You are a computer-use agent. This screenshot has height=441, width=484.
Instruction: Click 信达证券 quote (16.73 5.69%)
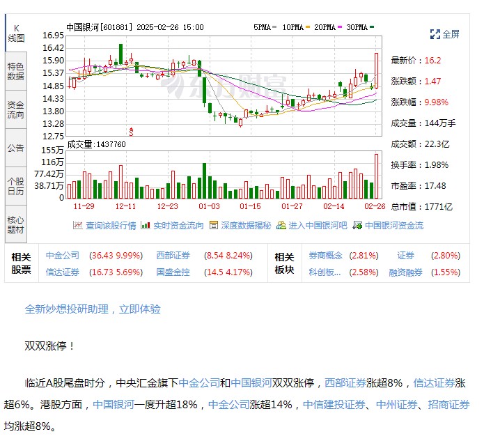(116, 272)
